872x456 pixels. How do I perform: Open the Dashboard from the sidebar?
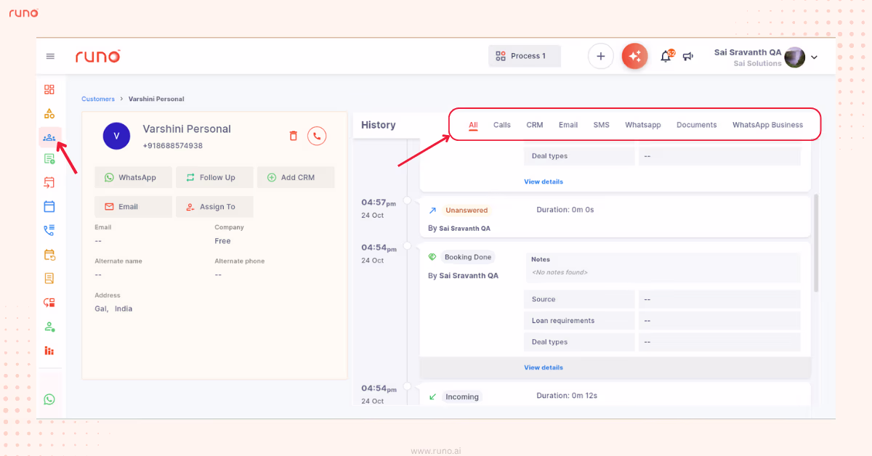tap(49, 89)
